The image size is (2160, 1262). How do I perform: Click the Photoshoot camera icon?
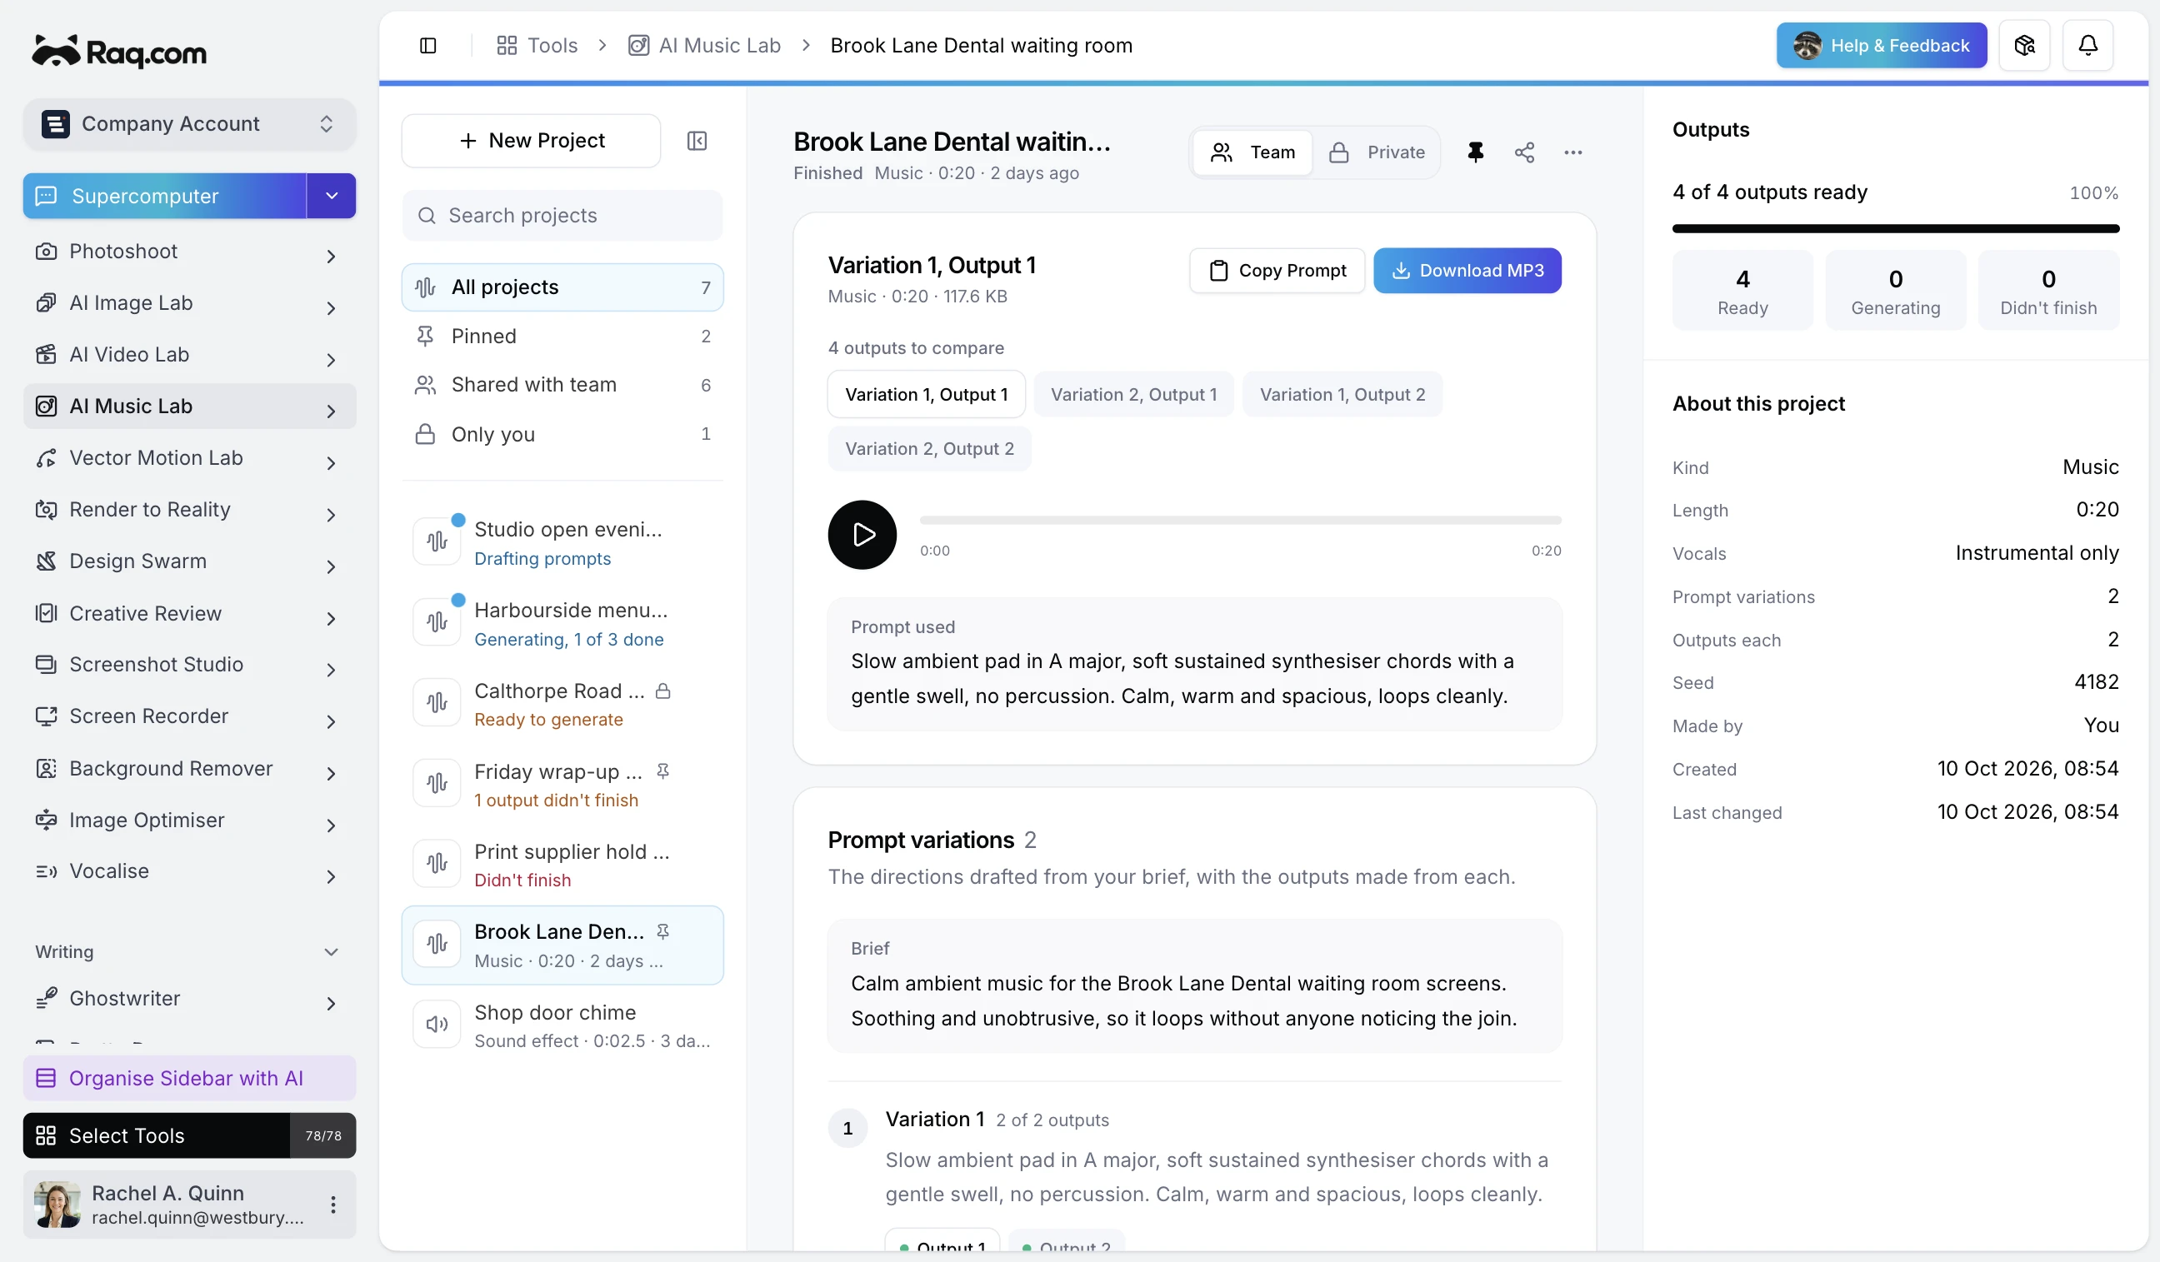coord(47,251)
